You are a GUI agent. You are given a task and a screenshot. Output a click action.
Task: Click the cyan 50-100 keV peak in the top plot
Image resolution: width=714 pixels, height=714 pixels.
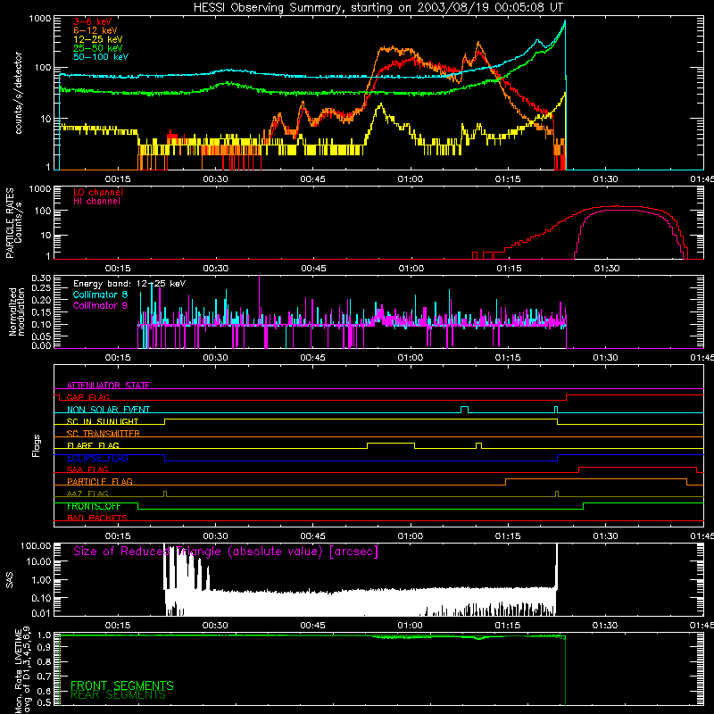coord(565,21)
